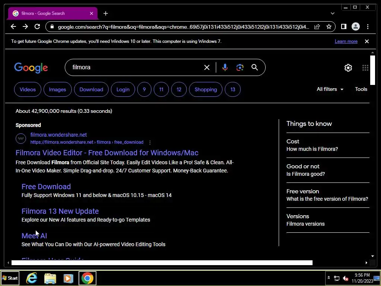Reload the current page

(37, 26)
